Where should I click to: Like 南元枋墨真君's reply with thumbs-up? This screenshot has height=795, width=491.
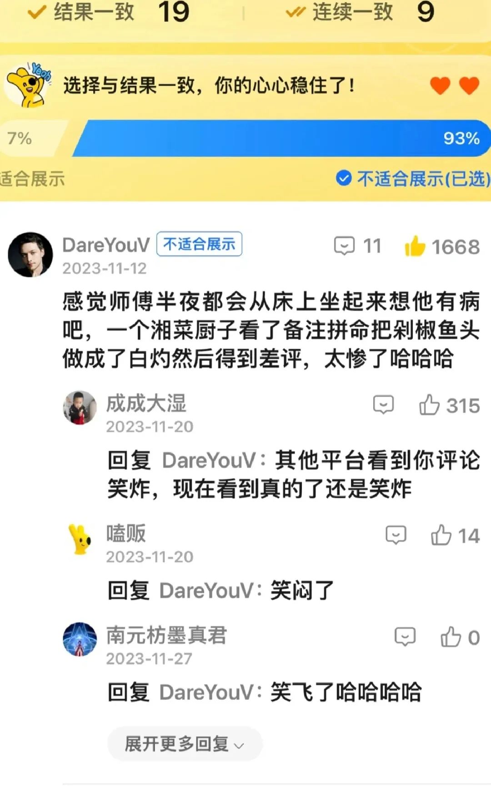tap(451, 637)
